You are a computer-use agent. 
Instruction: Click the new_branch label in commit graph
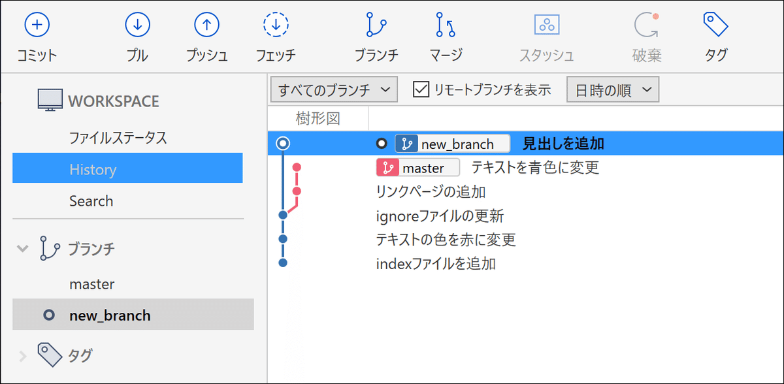coord(453,144)
